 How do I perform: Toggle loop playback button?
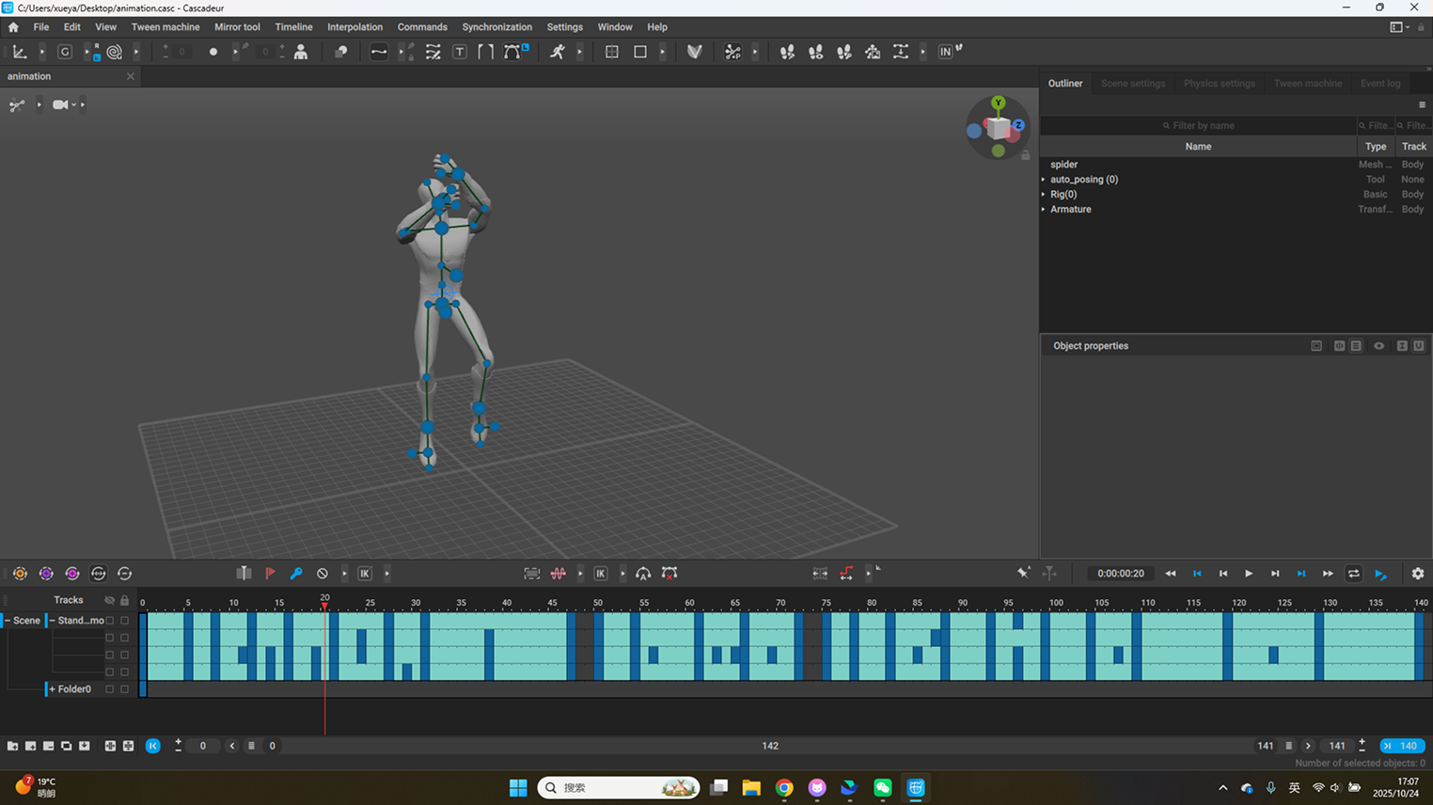click(x=1353, y=574)
